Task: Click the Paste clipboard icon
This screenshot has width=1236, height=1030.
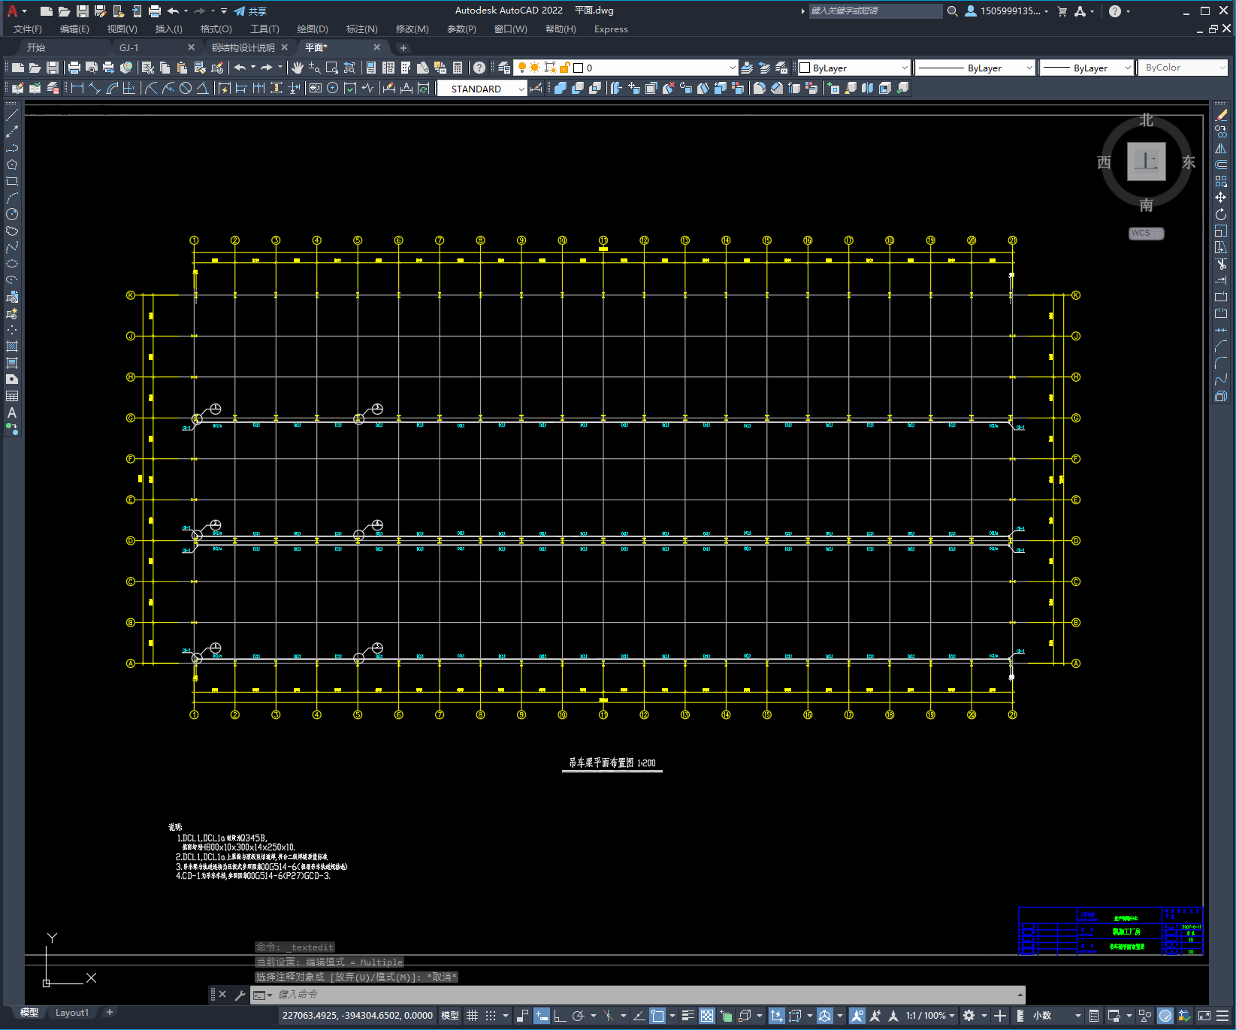Action: coord(183,68)
